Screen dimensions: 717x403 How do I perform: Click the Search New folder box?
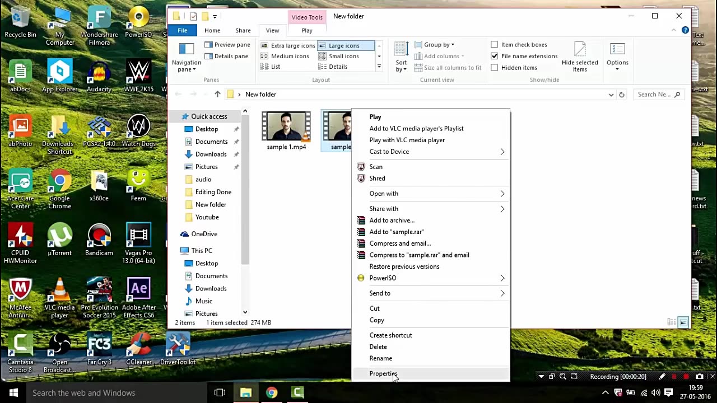(x=659, y=95)
